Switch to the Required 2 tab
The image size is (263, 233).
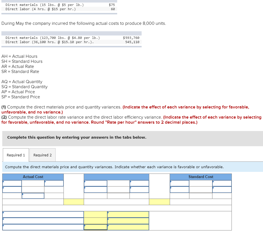(42, 155)
